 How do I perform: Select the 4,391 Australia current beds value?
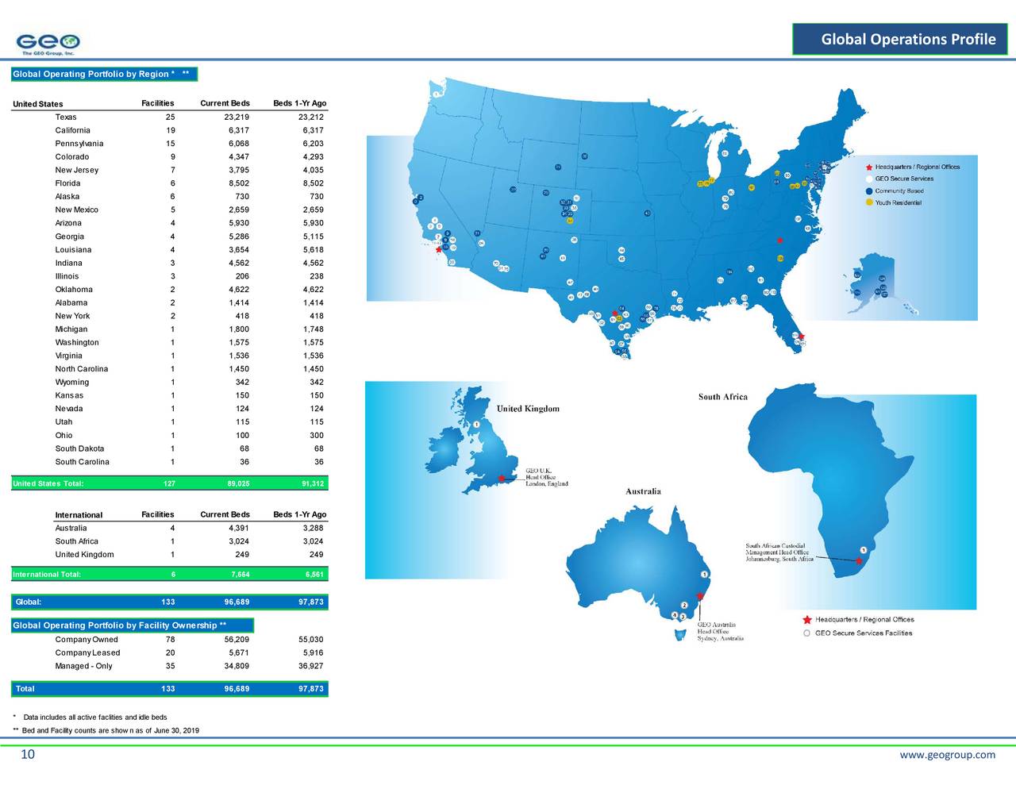click(x=239, y=529)
